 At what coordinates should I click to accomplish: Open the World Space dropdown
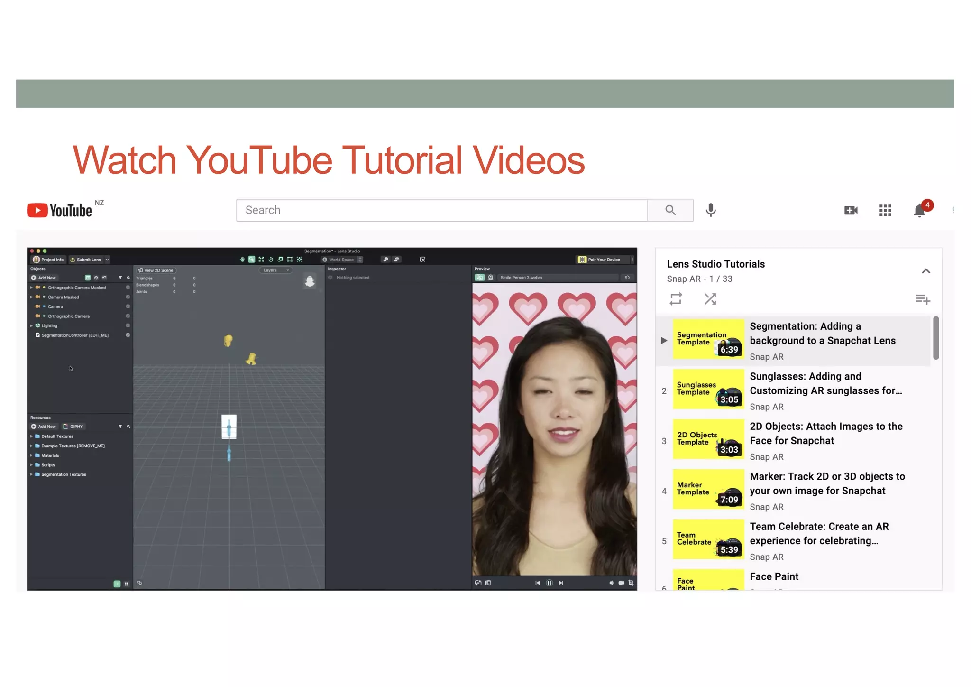coord(342,260)
